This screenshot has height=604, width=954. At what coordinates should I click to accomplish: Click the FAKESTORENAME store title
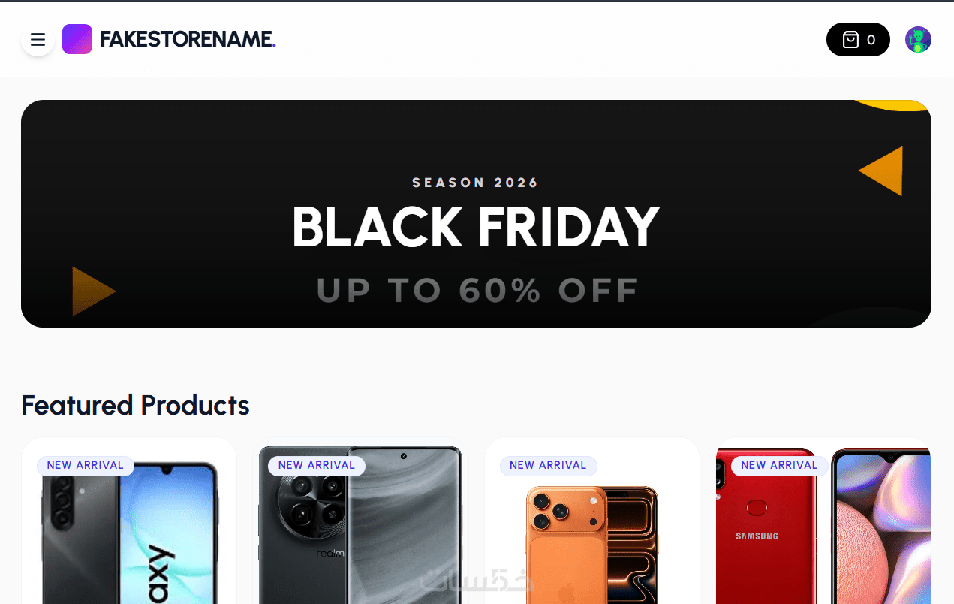(188, 40)
